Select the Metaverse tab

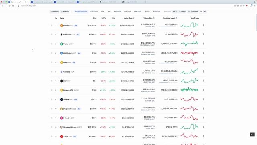coord(118,12)
